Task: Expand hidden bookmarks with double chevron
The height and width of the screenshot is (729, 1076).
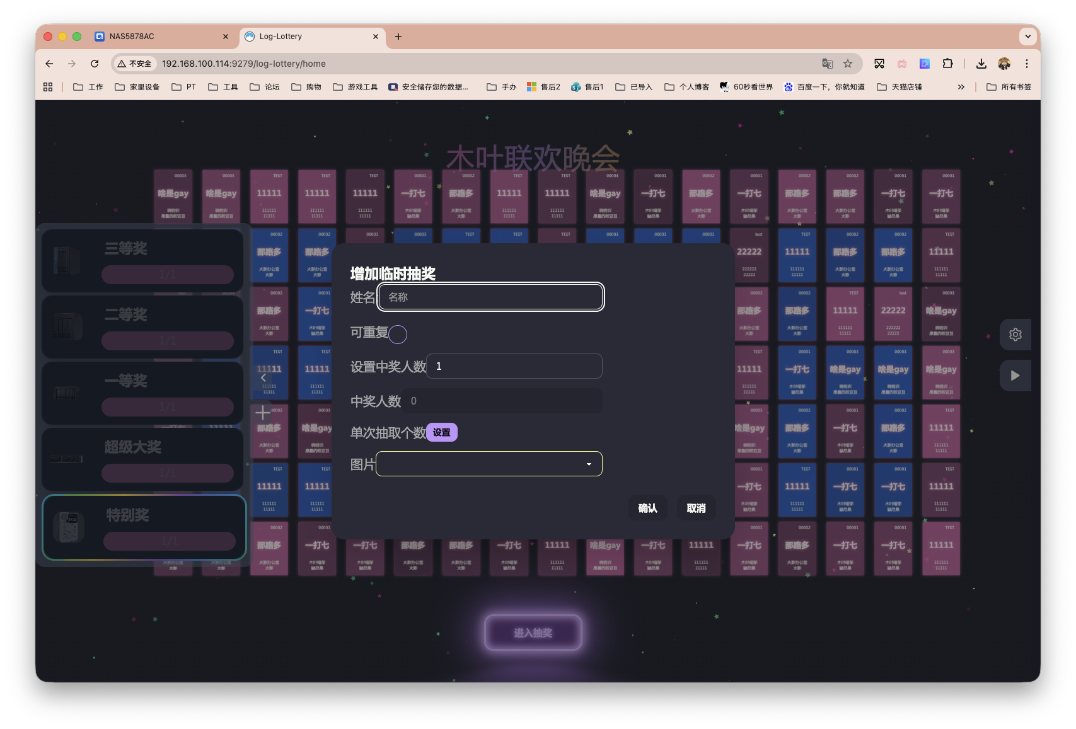Action: pyautogui.click(x=961, y=87)
